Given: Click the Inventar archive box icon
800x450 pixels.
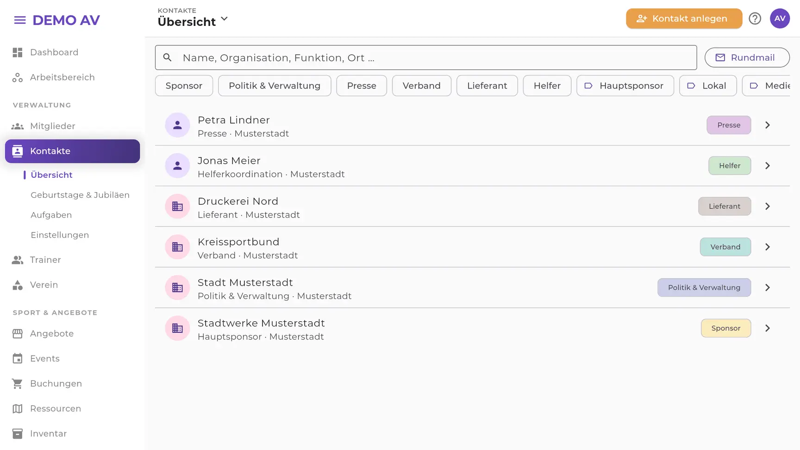Looking at the screenshot, I should (18, 433).
